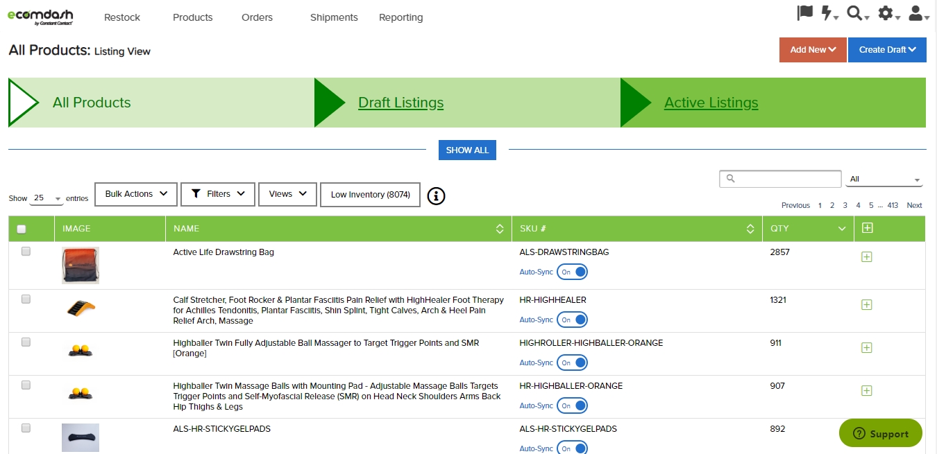Check the box for HR-HIGHHEALER product row
937x454 pixels.
(26, 299)
